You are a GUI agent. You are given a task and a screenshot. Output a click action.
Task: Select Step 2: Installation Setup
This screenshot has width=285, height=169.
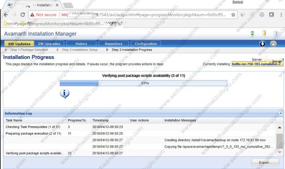coord(80,49)
